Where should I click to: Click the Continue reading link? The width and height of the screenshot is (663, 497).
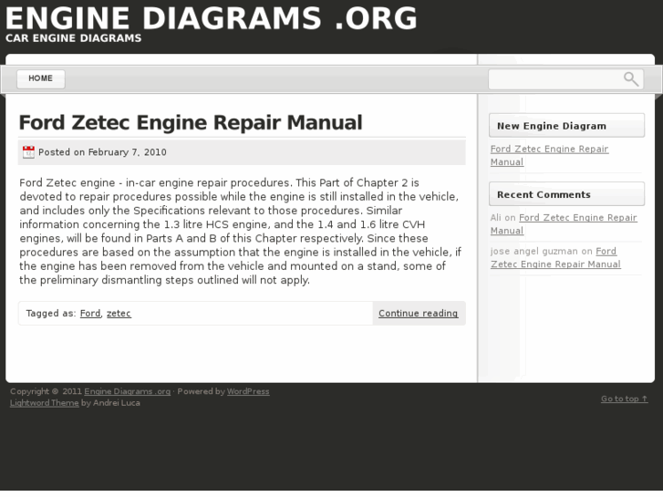click(419, 314)
